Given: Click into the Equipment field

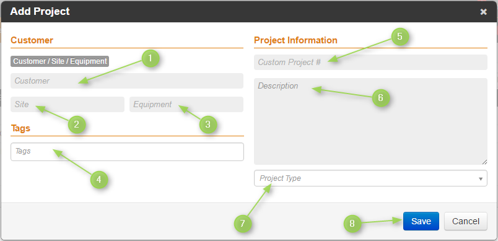Looking at the screenshot, I should (186, 104).
